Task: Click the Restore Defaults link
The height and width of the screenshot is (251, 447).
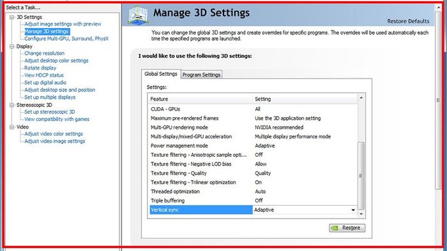Action: [x=408, y=21]
